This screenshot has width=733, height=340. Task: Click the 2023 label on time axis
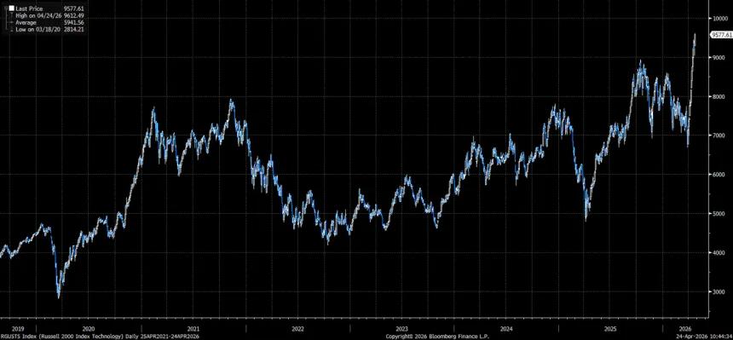402,329
